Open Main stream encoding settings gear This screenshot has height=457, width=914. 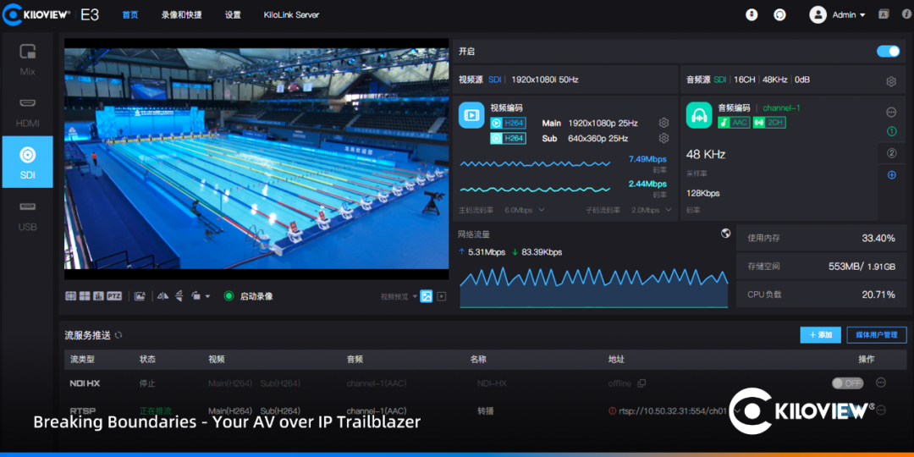coord(663,123)
